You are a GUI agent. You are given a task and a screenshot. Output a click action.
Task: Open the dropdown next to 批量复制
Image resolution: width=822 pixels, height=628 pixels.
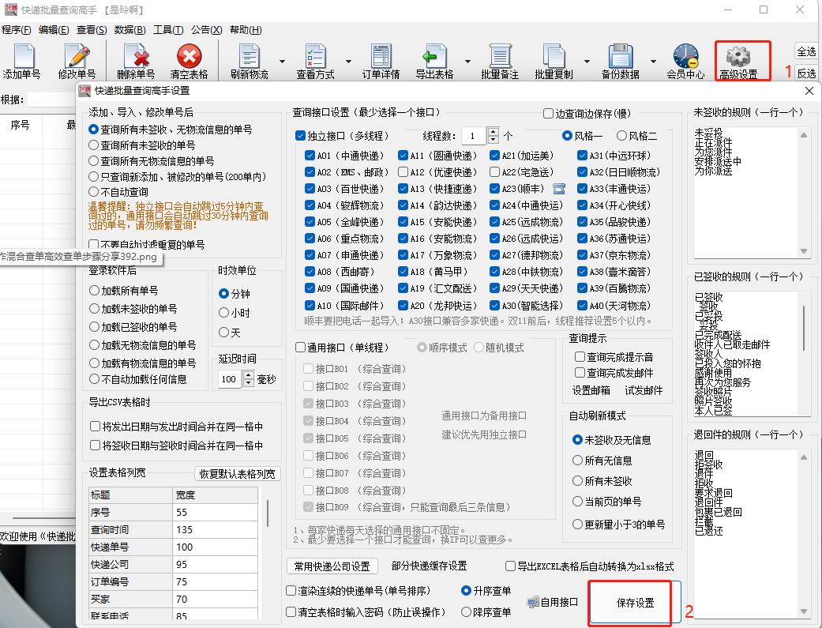click(586, 59)
